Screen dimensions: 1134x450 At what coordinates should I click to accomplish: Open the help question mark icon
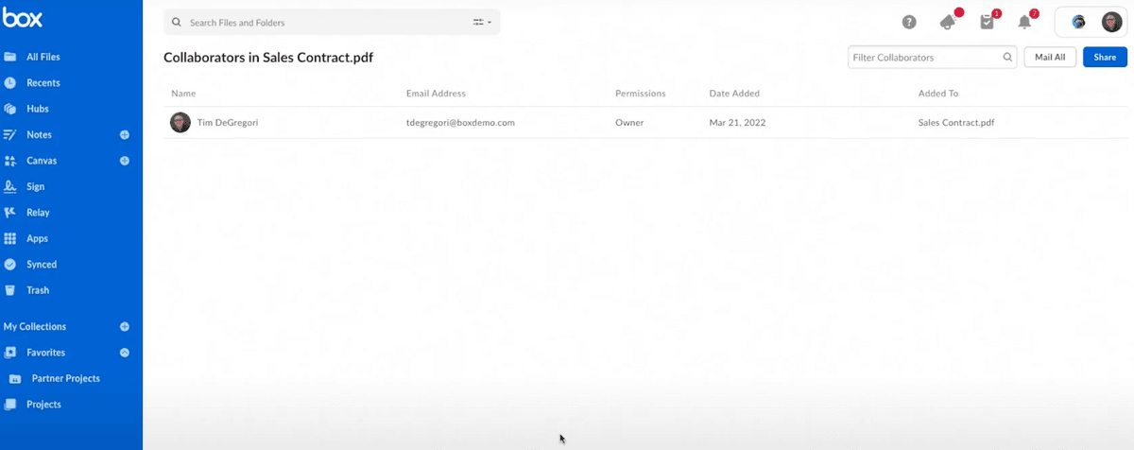coord(909,23)
